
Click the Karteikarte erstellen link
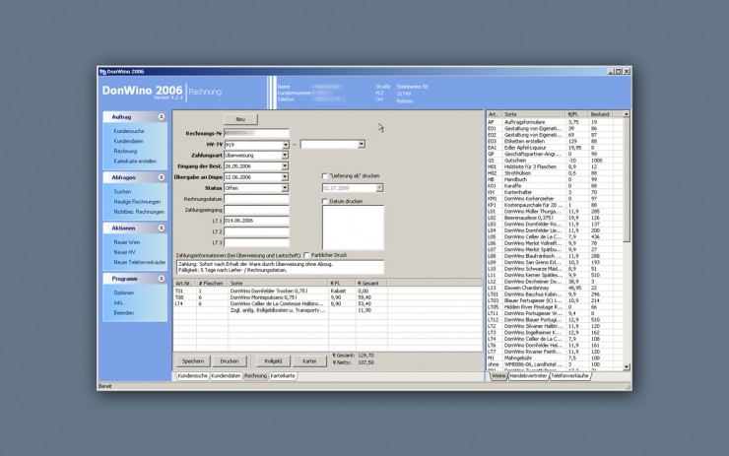click(135, 162)
